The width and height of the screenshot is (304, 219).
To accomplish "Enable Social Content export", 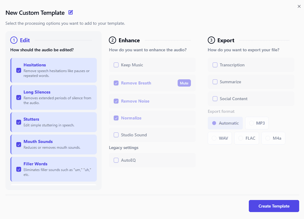I will tap(215, 99).
